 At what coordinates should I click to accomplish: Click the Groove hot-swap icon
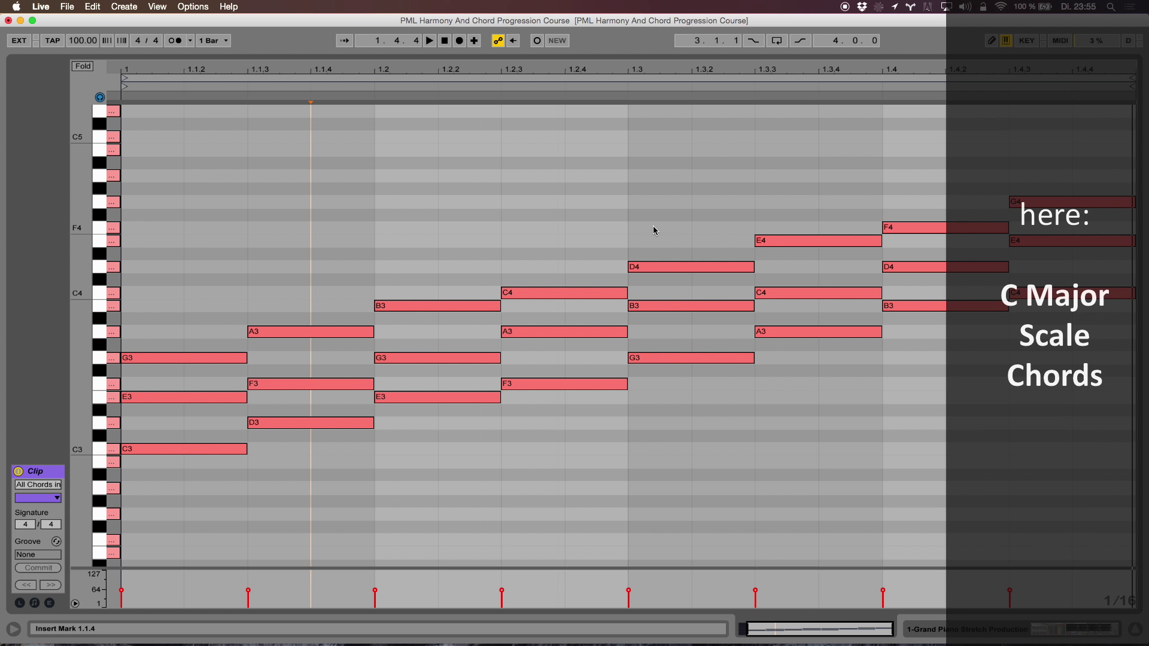click(x=56, y=541)
